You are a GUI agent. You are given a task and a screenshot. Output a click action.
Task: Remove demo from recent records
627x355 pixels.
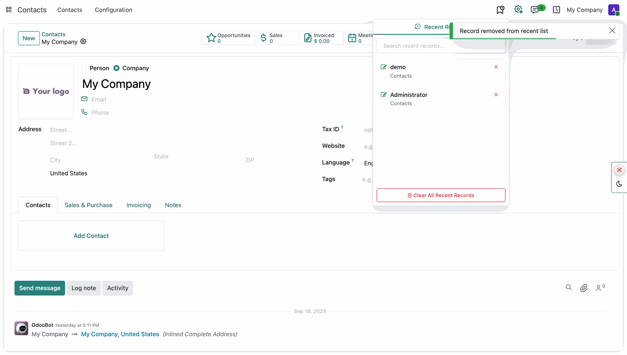click(x=496, y=67)
